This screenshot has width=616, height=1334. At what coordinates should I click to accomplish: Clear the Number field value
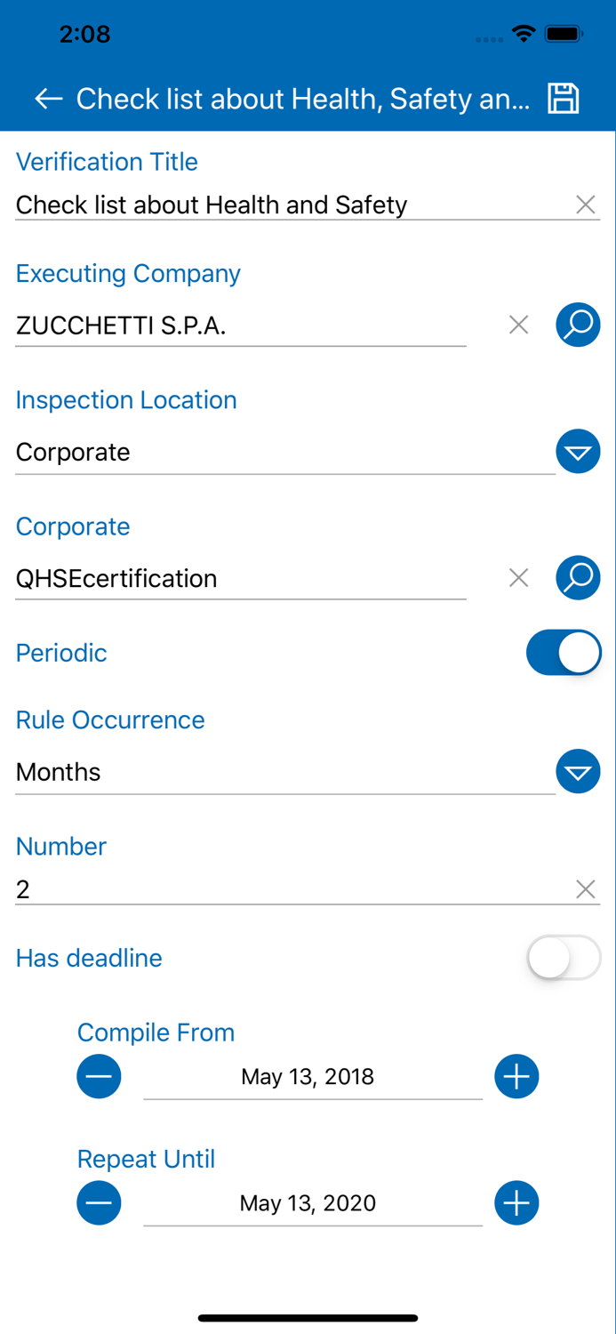point(586,888)
